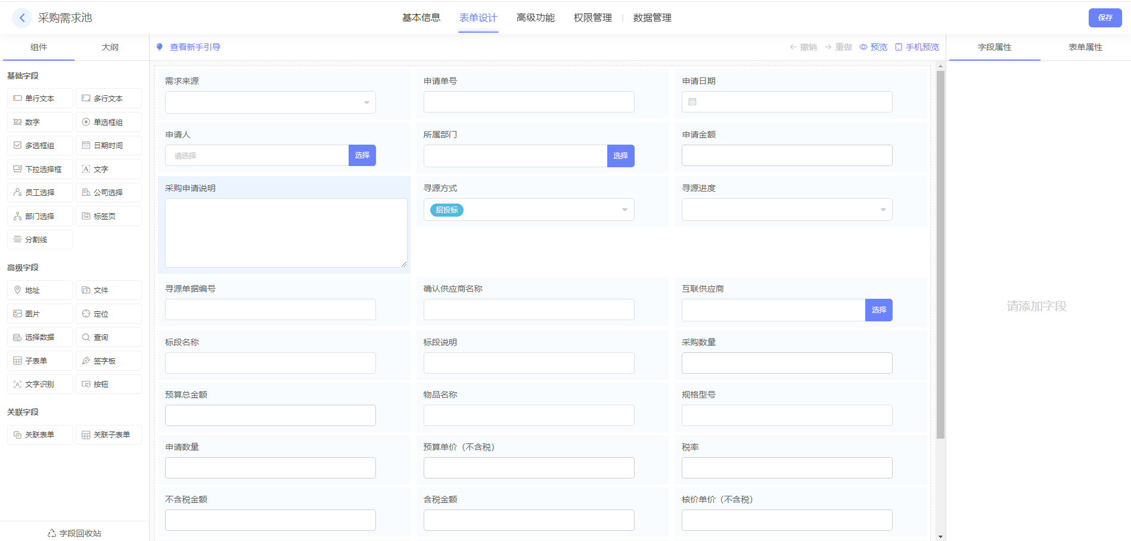Open the 寻源方式 dropdown showing 招投标
Screen dimensions: 1131x541
pos(529,209)
